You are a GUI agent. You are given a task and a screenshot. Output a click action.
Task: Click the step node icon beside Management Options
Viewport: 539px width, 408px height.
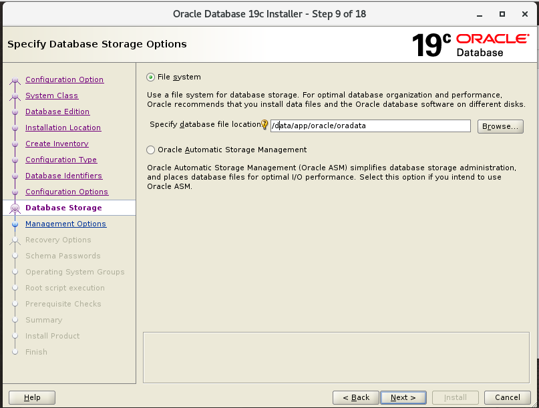coord(15,224)
